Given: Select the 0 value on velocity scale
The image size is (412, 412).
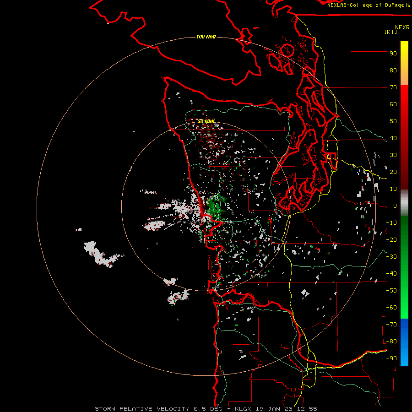Looking at the screenshot, I should point(395,206).
